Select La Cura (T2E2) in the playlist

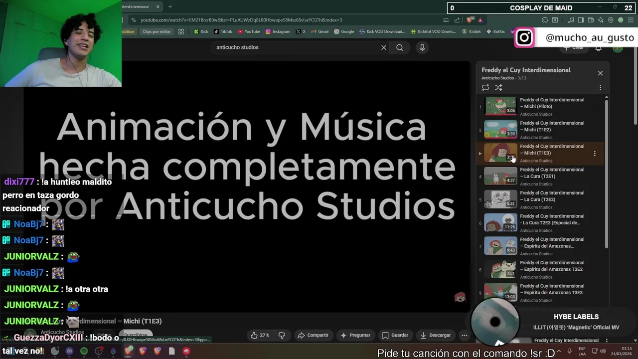pyautogui.click(x=541, y=199)
